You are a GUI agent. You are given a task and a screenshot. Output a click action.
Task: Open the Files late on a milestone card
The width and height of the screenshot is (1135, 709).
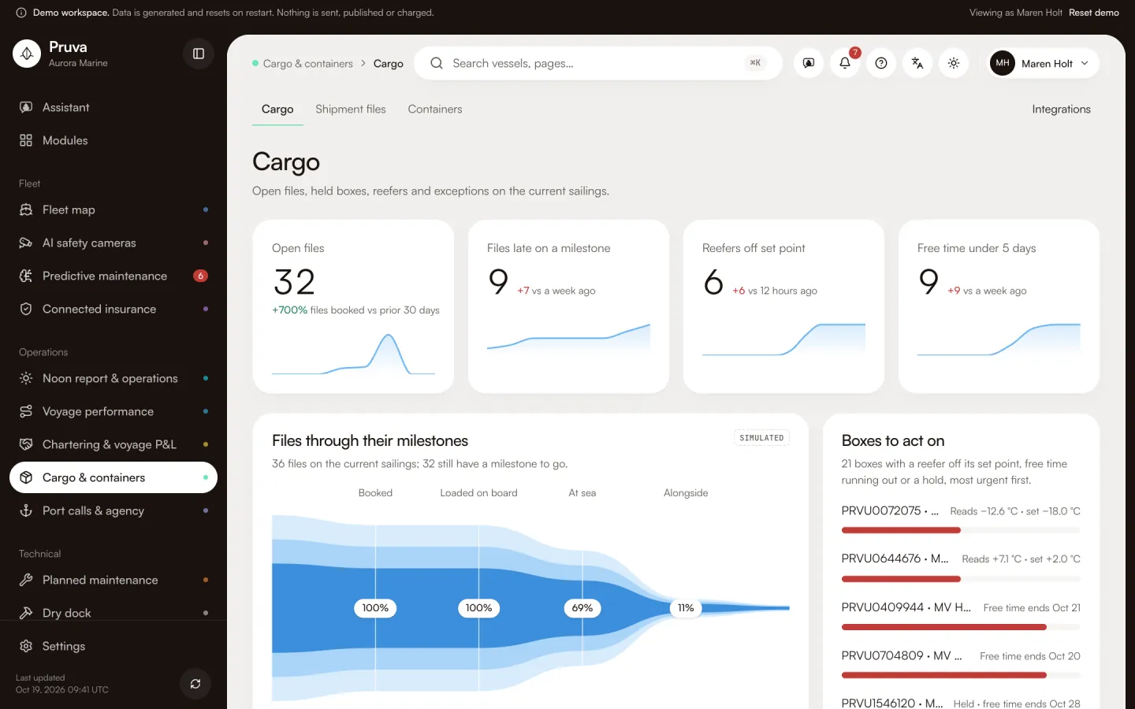click(x=568, y=306)
